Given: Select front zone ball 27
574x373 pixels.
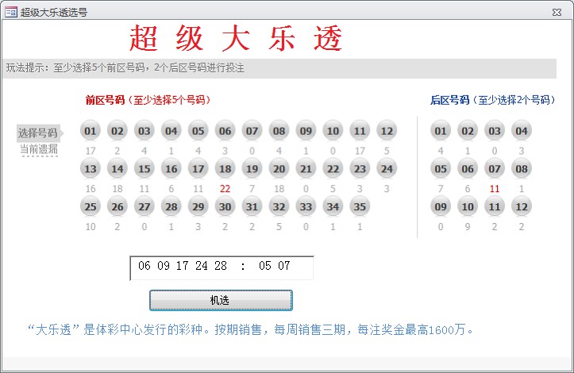Looking at the screenshot, I should 144,206.
